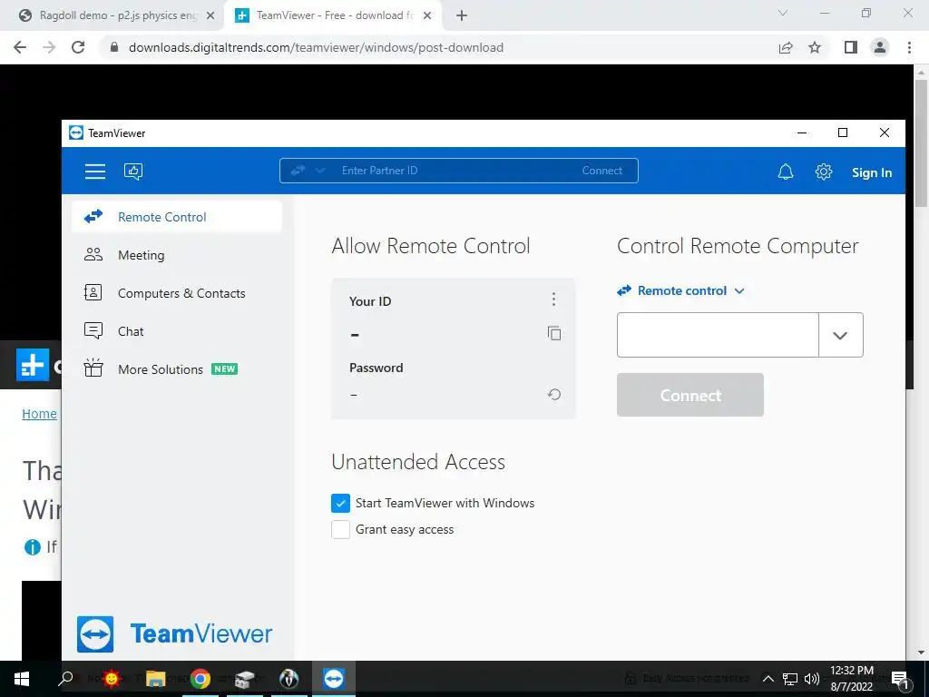Open Chrome tab search chevron
This screenshot has height=697, width=929.
pyautogui.click(x=783, y=13)
